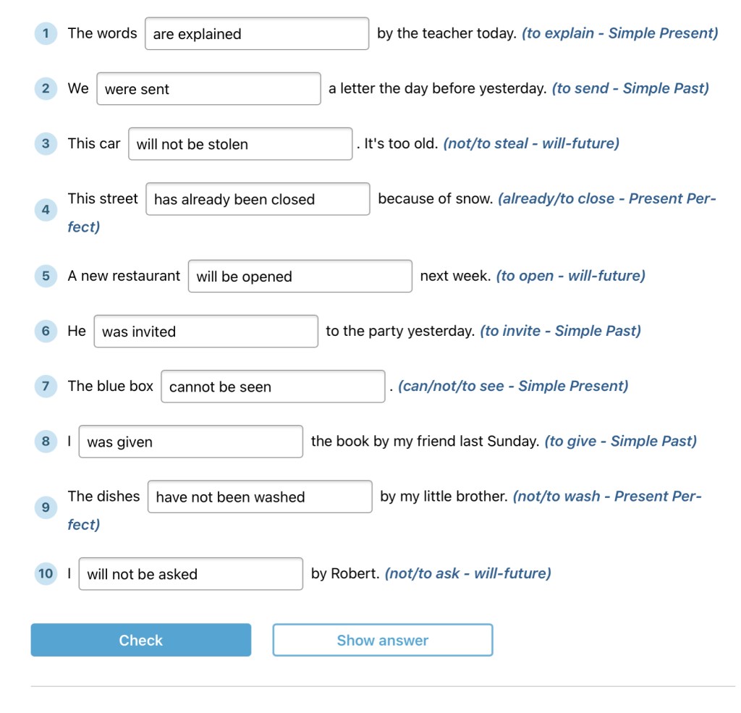Viewport: 741px width, 713px height.
Task: Click the number 2 question badge
Action: tap(46, 88)
